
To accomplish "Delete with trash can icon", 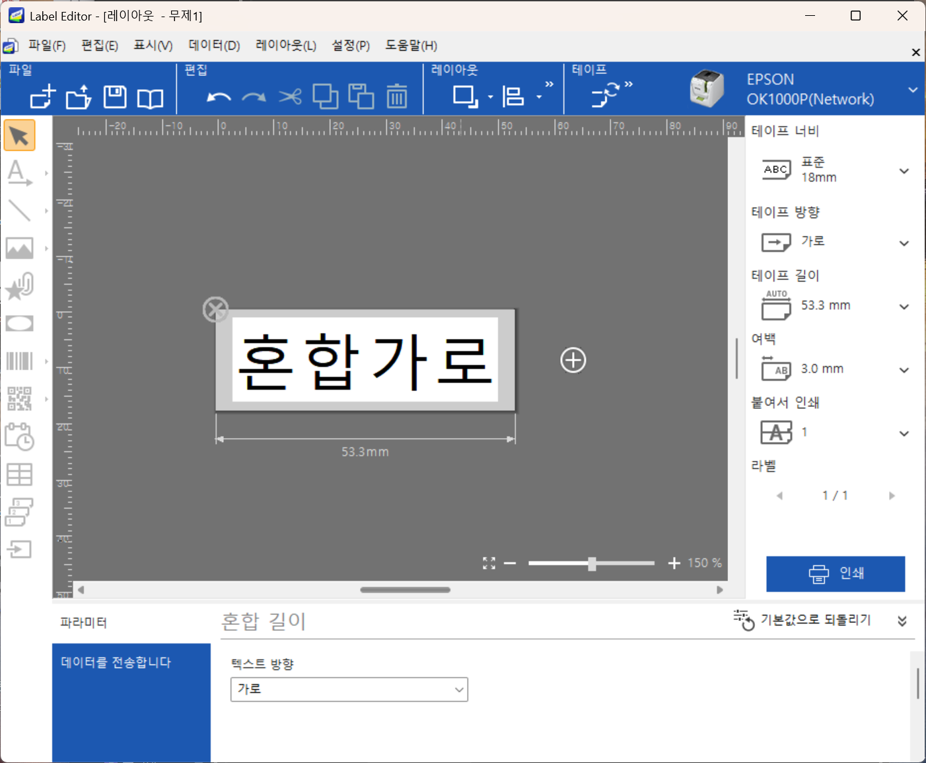I will (397, 97).
